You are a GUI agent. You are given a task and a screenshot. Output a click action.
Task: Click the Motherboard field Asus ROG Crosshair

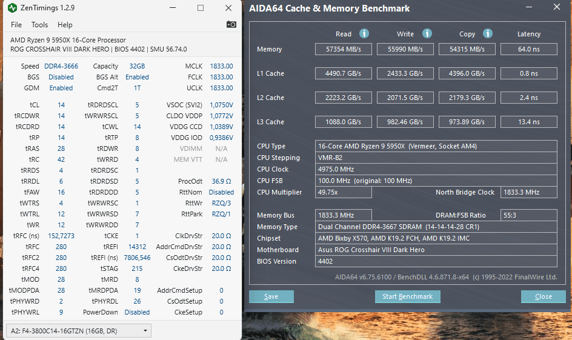point(436,250)
